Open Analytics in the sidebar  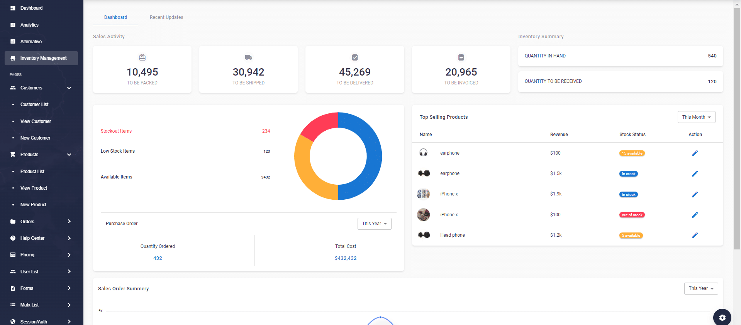pyautogui.click(x=29, y=25)
